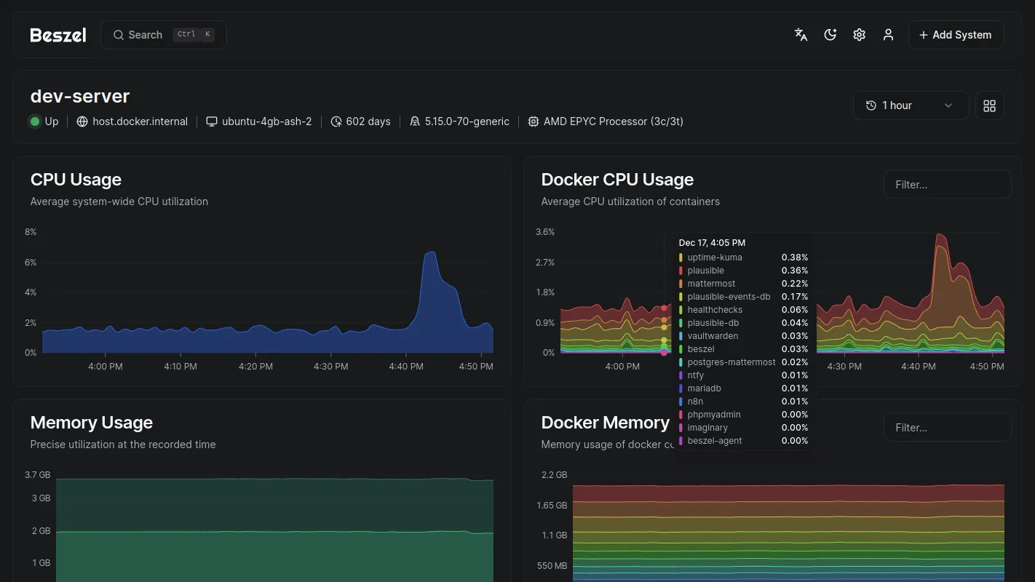Click the CPU Usage chart title
This screenshot has height=582, width=1035.
click(76, 180)
